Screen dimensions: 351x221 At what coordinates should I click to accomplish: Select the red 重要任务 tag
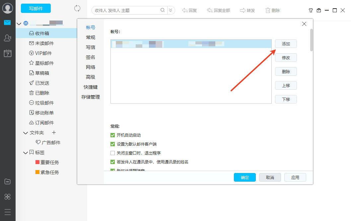(47, 162)
